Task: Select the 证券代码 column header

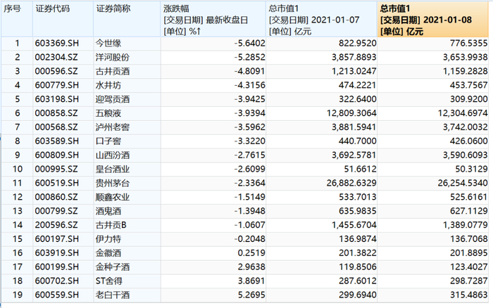Action: pos(63,19)
